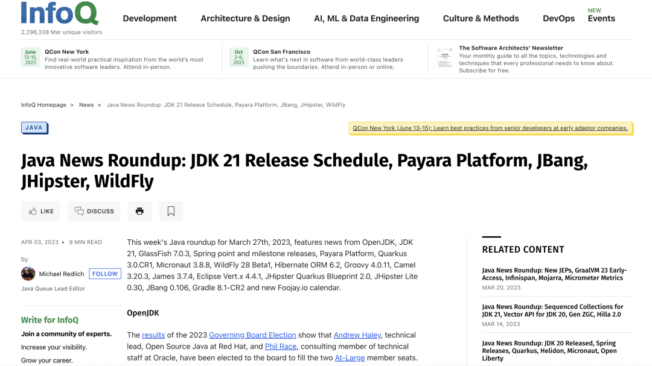Open the Development menu

[150, 18]
